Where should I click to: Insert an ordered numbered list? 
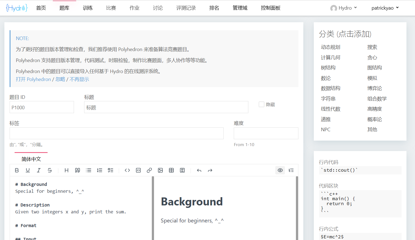[100, 170]
